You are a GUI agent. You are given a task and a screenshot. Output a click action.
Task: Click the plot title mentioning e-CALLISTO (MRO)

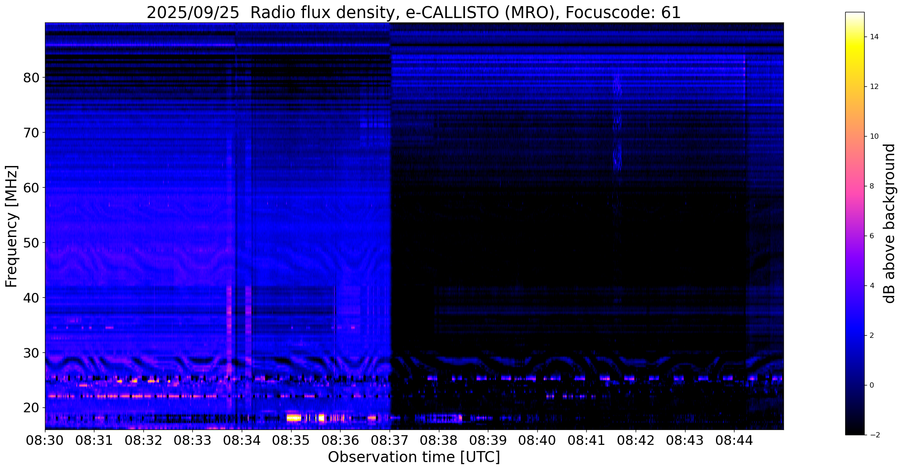point(414,13)
